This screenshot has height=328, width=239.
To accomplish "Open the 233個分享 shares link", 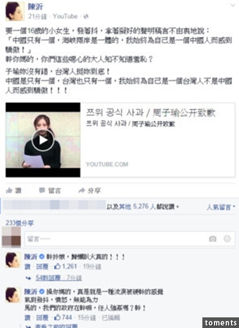I will [x=20, y=223].
